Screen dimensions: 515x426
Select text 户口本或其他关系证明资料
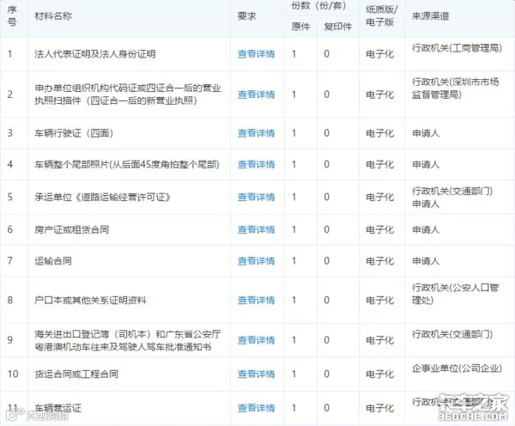pos(90,300)
